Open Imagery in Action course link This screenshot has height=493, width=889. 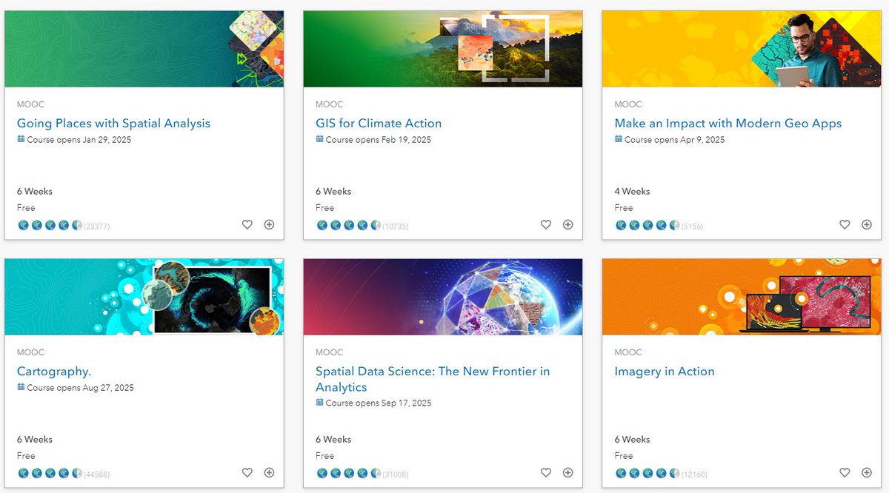pos(665,372)
